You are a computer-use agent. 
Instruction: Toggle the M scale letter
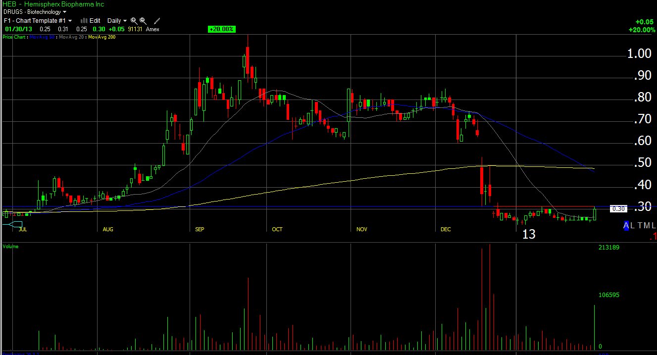click(x=647, y=226)
